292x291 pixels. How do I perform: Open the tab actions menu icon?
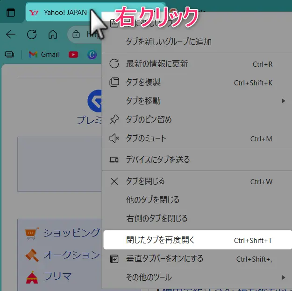10,13
